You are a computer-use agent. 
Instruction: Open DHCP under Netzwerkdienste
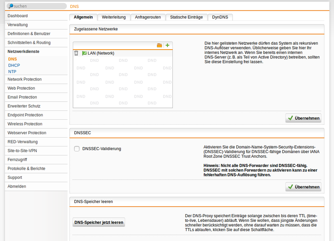(x=14, y=65)
